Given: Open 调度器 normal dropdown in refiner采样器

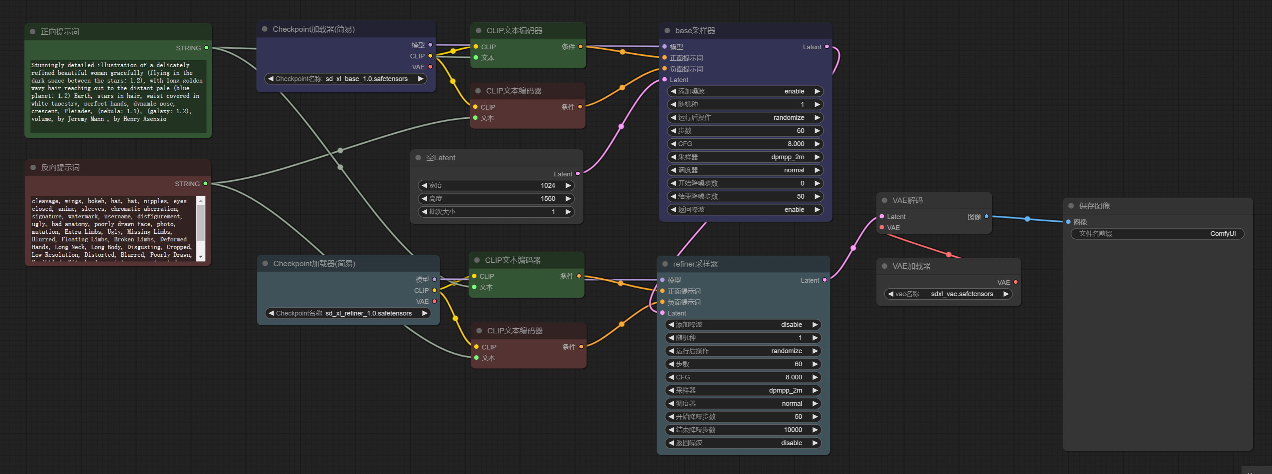Looking at the screenshot, I should 743,404.
